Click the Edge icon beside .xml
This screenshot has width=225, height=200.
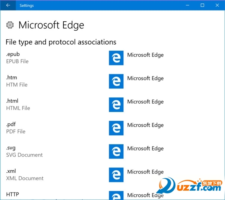(x=116, y=175)
